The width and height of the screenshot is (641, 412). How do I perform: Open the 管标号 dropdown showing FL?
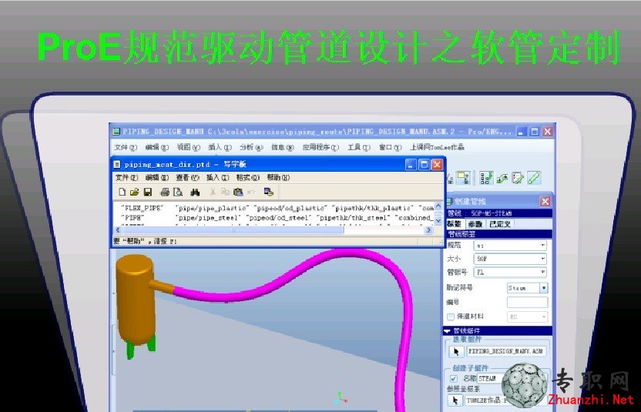pyautogui.click(x=510, y=272)
